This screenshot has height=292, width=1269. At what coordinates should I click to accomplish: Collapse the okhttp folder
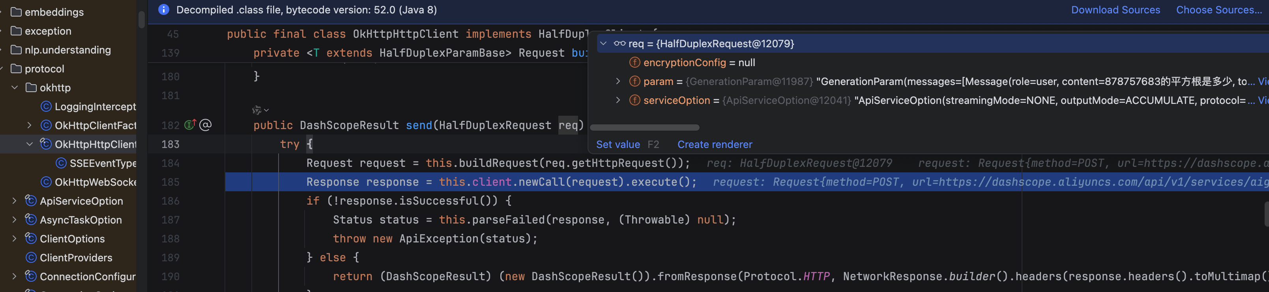tap(15, 87)
